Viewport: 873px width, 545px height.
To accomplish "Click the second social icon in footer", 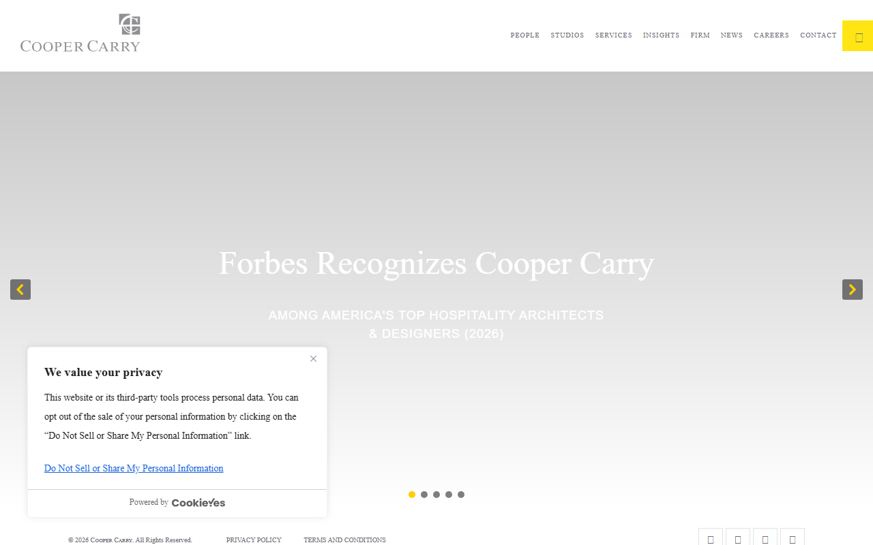I will (738, 537).
